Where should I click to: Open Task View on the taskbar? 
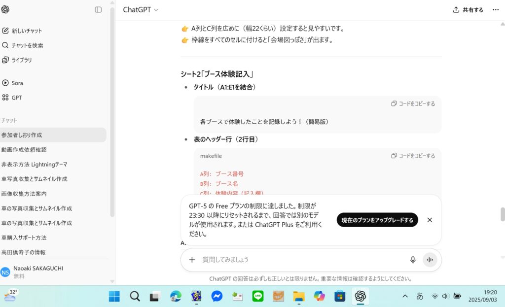[155, 296]
